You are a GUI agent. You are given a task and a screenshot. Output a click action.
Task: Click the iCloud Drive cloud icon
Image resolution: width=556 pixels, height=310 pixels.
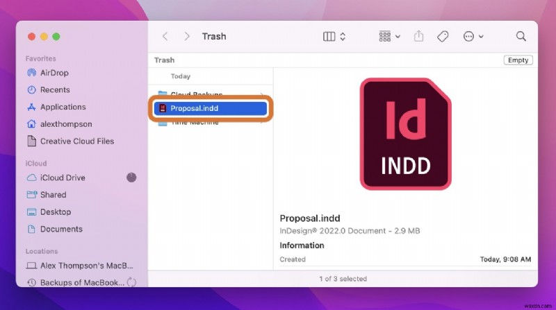click(x=31, y=178)
